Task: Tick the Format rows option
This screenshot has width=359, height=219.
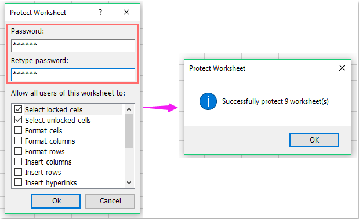Action: (x=19, y=151)
